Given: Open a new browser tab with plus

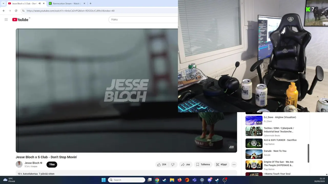Looking at the screenshot, I should (90, 4).
